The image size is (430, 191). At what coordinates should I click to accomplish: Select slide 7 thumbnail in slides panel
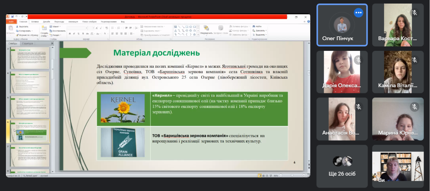pyautogui.click(x=30, y=155)
